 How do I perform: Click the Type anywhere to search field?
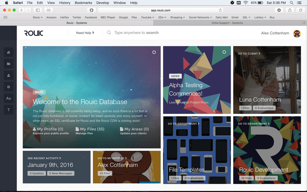coord(136,33)
